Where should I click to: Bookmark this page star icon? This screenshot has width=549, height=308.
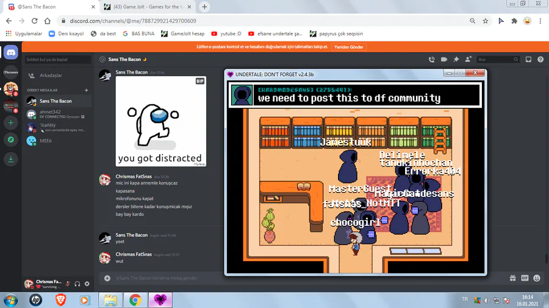tap(486, 21)
